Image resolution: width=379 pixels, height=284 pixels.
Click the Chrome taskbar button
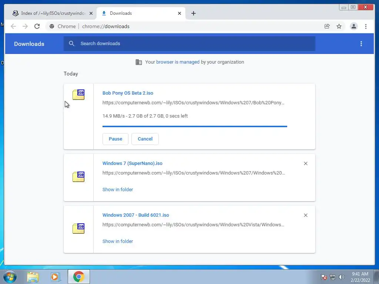(79, 277)
